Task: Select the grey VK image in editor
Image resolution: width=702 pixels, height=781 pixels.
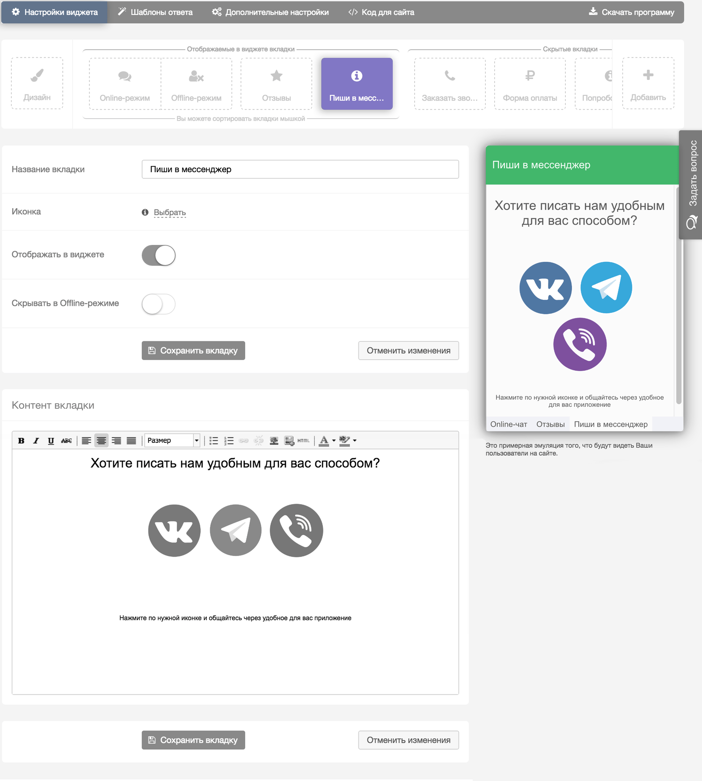Action: [175, 530]
